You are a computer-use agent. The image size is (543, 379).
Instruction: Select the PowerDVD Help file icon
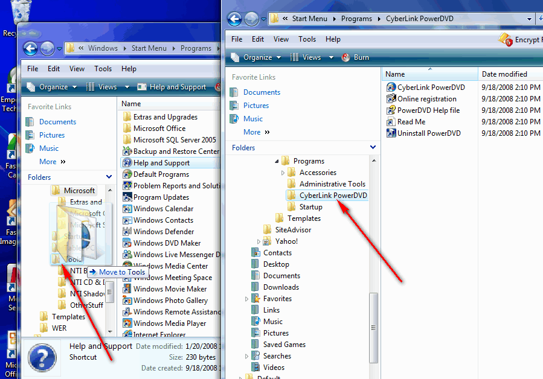(391, 110)
